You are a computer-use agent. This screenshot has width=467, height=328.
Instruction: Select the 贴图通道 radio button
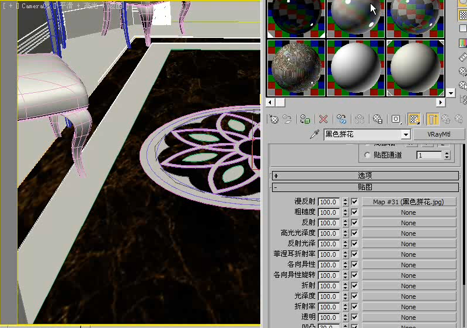[x=367, y=155]
